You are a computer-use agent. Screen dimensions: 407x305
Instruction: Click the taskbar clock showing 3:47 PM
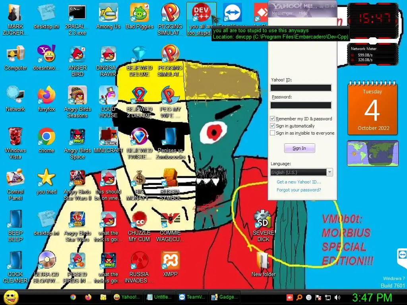pos(372,297)
